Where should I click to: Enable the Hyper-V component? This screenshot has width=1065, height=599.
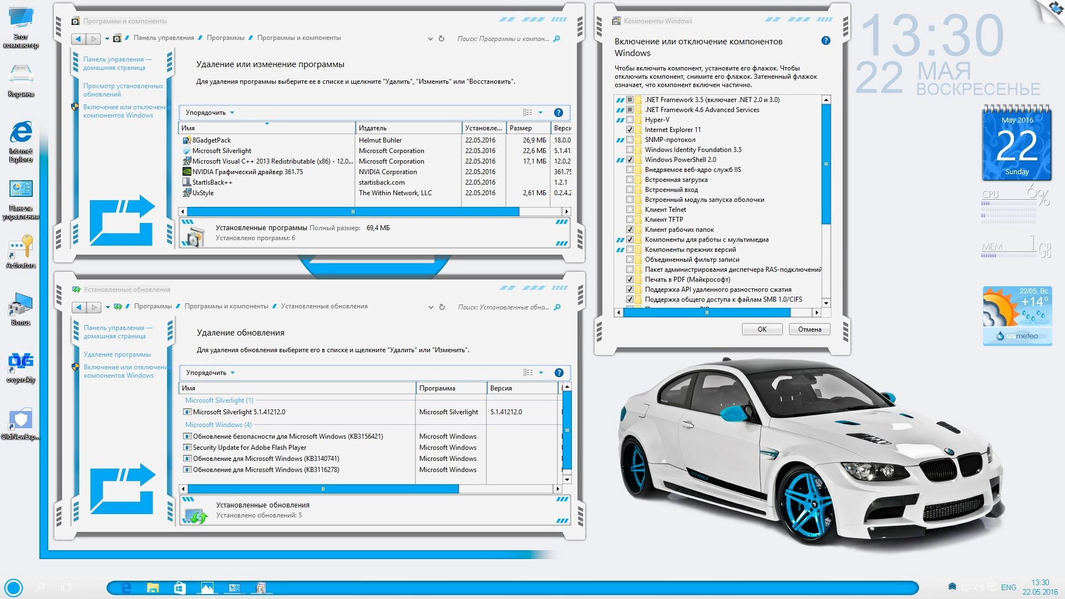630,119
